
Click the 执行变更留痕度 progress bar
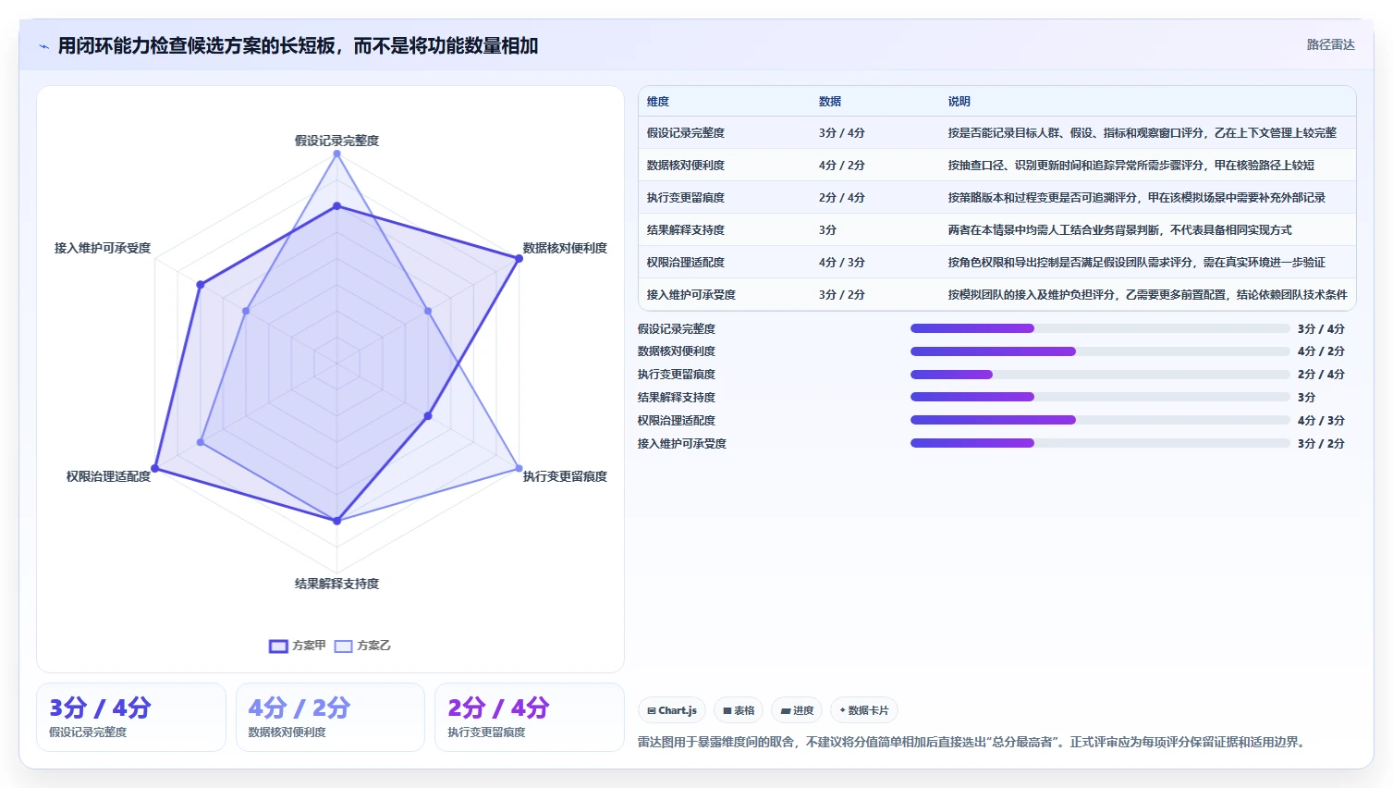tap(1100, 375)
